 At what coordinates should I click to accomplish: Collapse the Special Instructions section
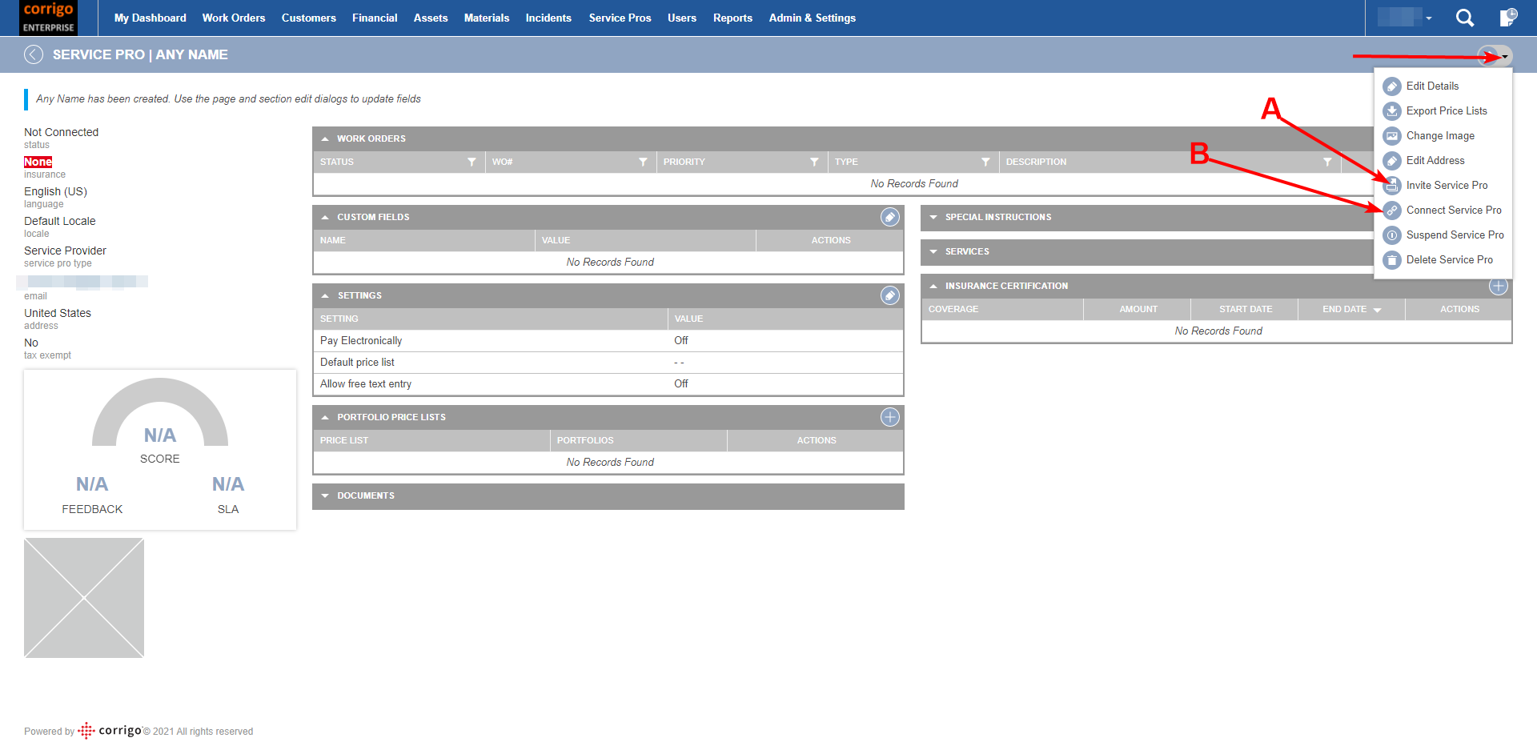pyautogui.click(x=933, y=217)
